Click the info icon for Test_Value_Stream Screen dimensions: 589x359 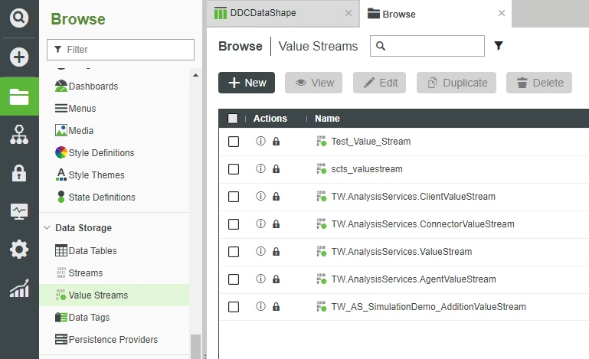[x=260, y=141]
